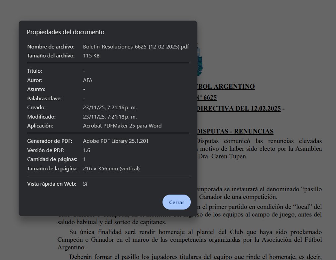The image size is (336, 260).
Task: Click the Palabras clave label
Action: tap(44, 99)
